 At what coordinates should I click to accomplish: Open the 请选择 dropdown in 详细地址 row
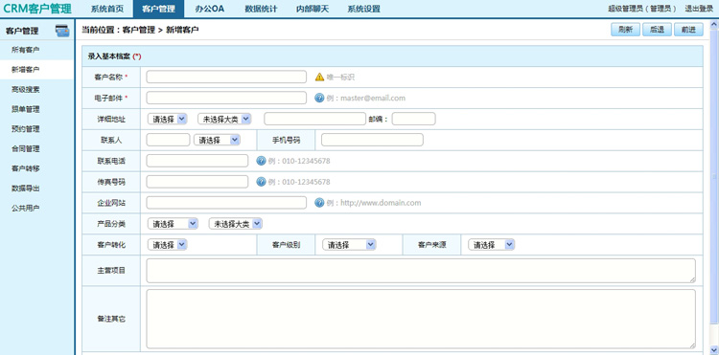tap(168, 119)
